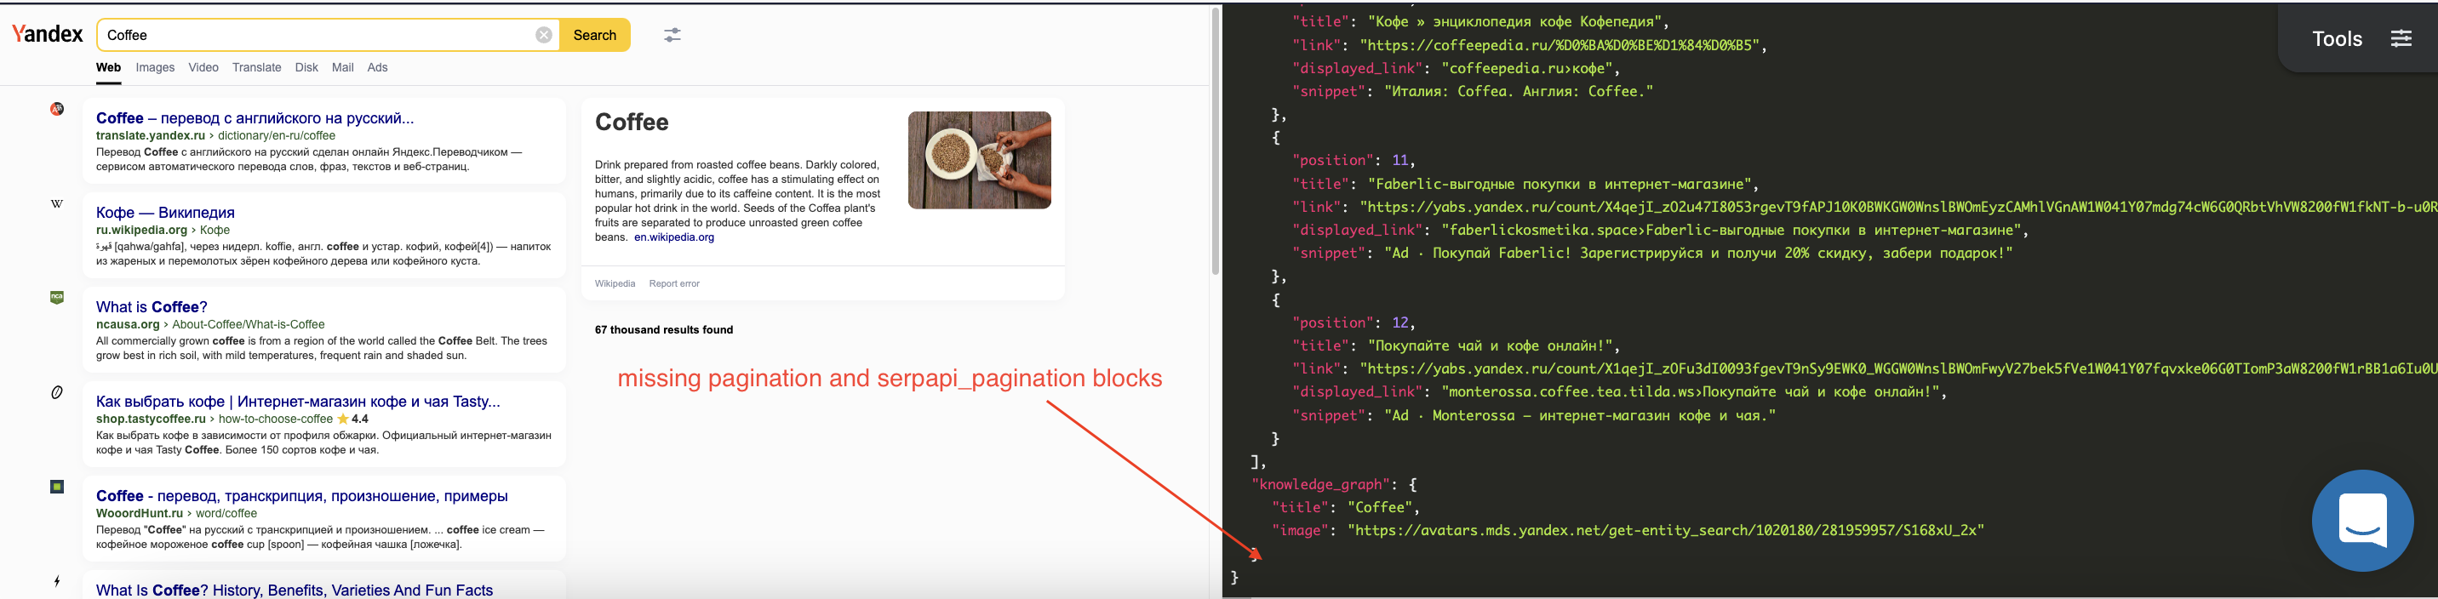Open search settings sliders icon
This screenshot has height=599, width=2438.
click(x=672, y=35)
